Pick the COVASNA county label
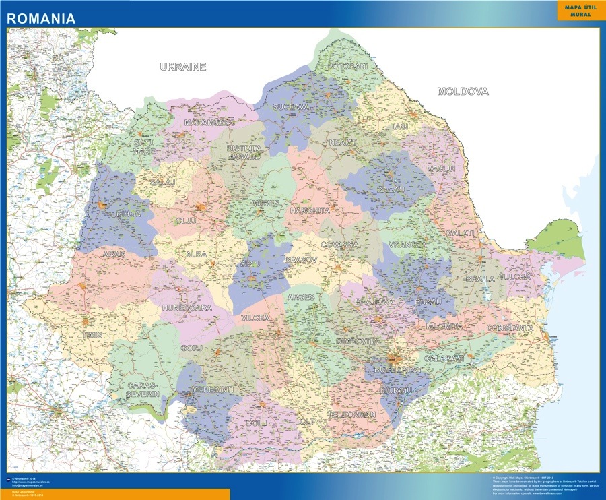This screenshot has height=500, width=606. click(340, 245)
